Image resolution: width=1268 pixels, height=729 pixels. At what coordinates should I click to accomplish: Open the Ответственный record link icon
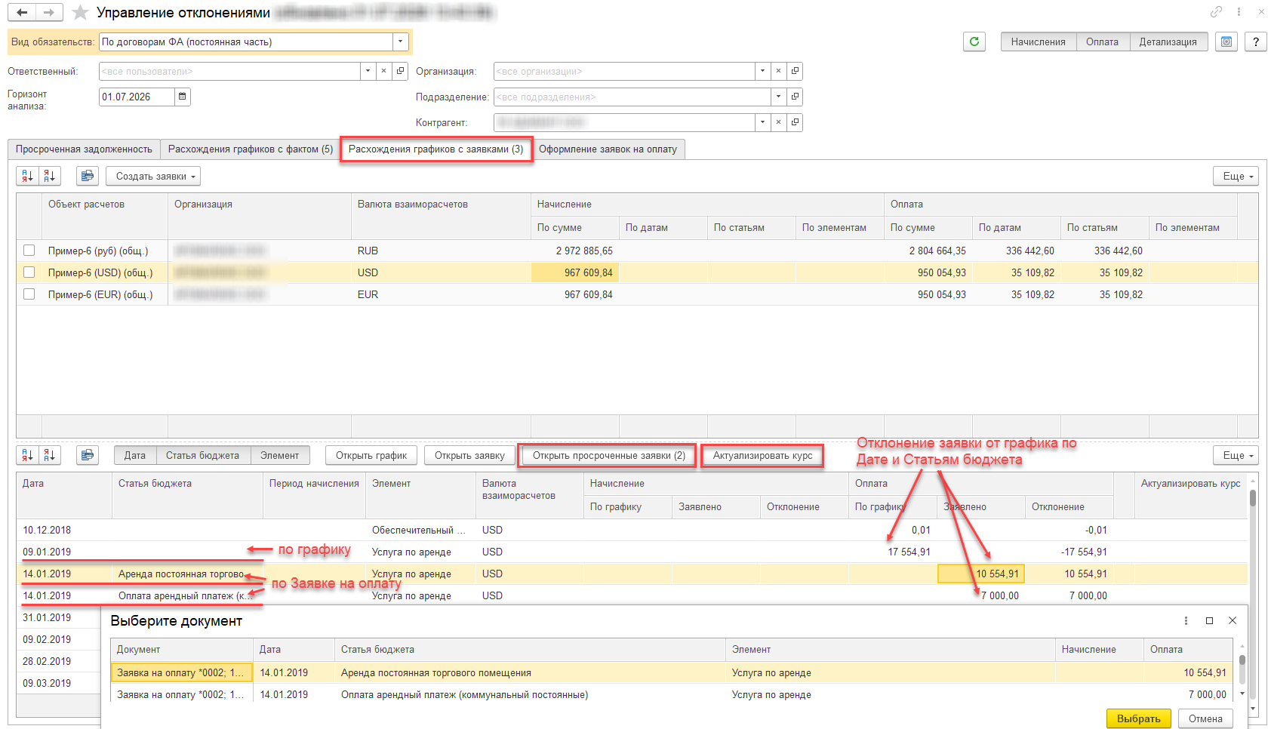[x=400, y=71]
